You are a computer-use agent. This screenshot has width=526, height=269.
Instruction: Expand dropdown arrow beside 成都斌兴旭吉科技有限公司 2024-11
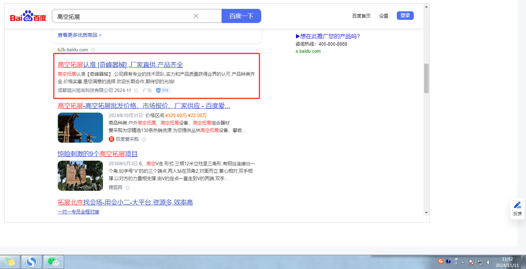[x=136, y=91]
